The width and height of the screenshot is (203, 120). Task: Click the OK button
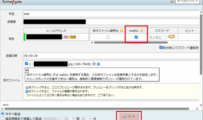pyautogui.click(x=129, y=116)
